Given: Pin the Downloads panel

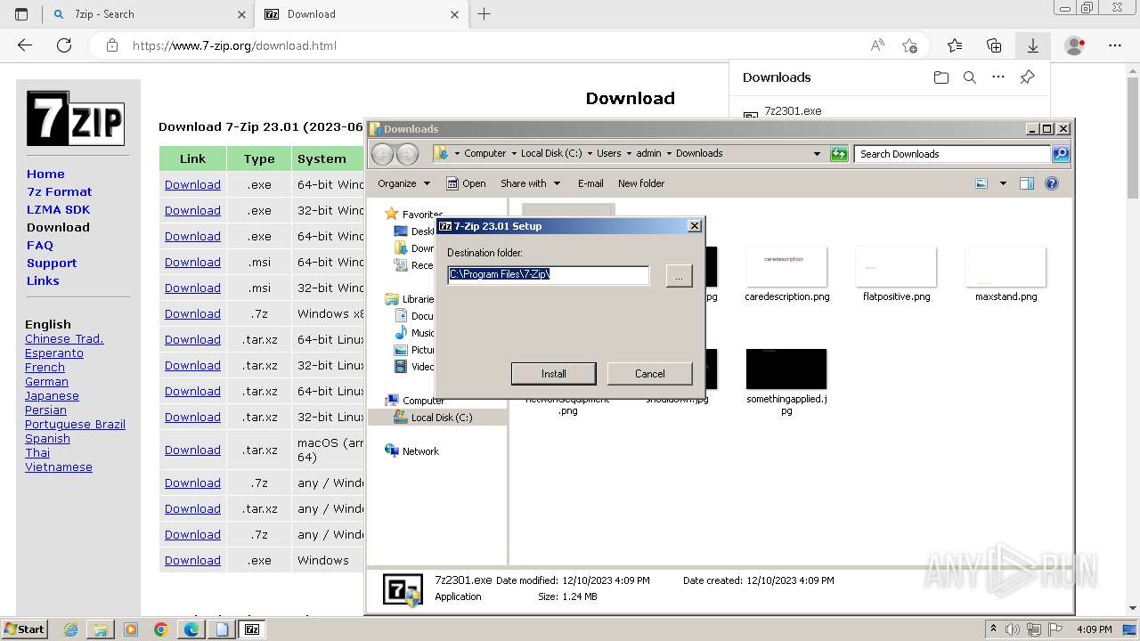Looking at the screenshot, I should click(1027, 77).
